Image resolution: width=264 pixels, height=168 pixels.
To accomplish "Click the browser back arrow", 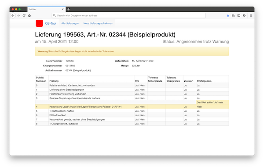I will coord(13,15).
